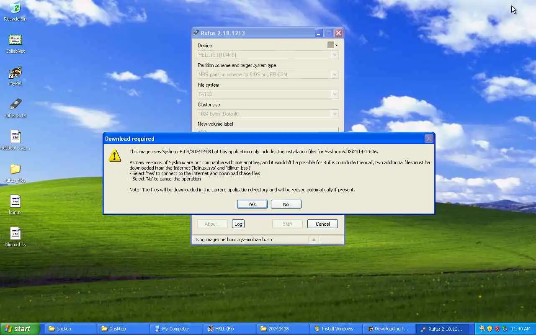Confirm download by clicking Yes
This screenshot has width=536, height=335.
[x=252, y=204]
